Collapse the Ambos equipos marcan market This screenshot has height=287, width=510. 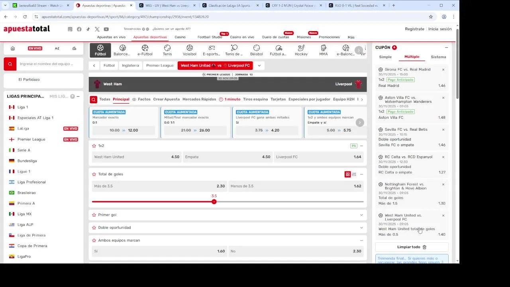tap(361, 240)
